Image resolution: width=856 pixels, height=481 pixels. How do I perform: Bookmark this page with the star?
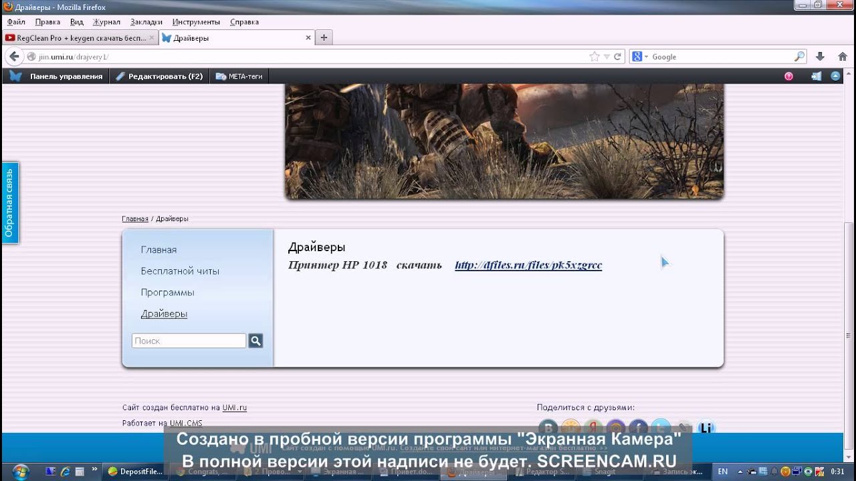(x=595, y=57)
